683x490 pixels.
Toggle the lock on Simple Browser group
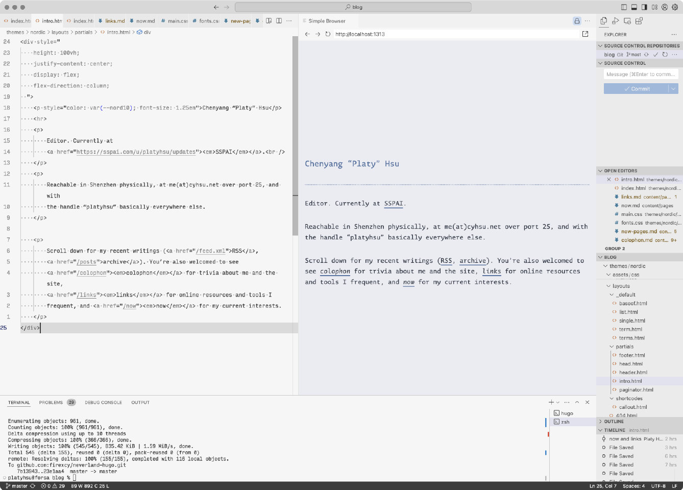(x=577, y=21)
